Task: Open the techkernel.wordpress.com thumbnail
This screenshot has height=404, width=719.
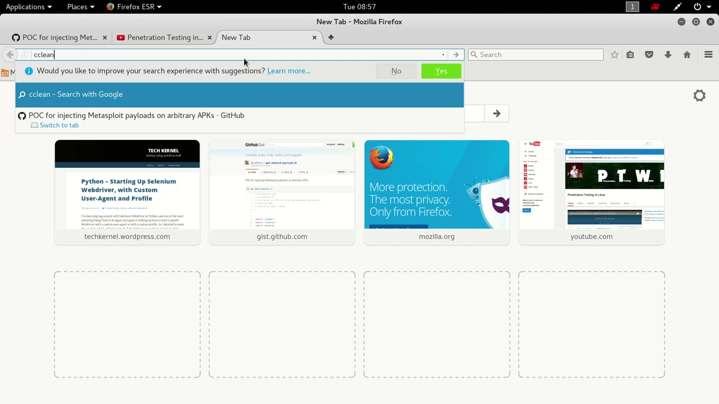Action: (127, 192)
